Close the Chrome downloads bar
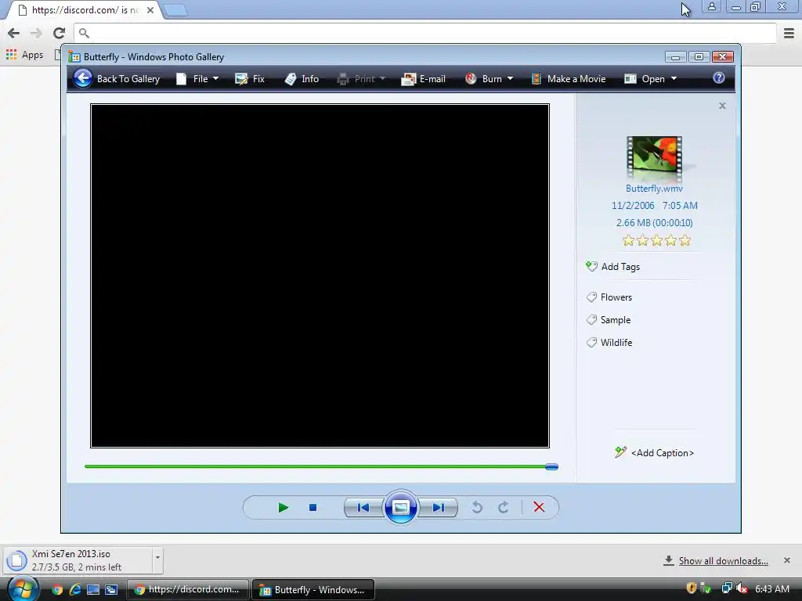802x601 pixels. [x=787, y=560]
